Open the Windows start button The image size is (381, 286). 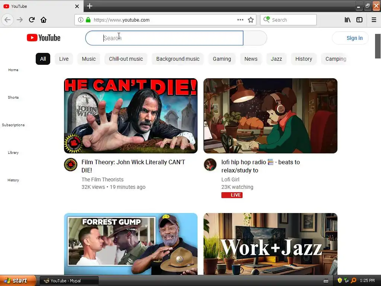pos(18,280)
